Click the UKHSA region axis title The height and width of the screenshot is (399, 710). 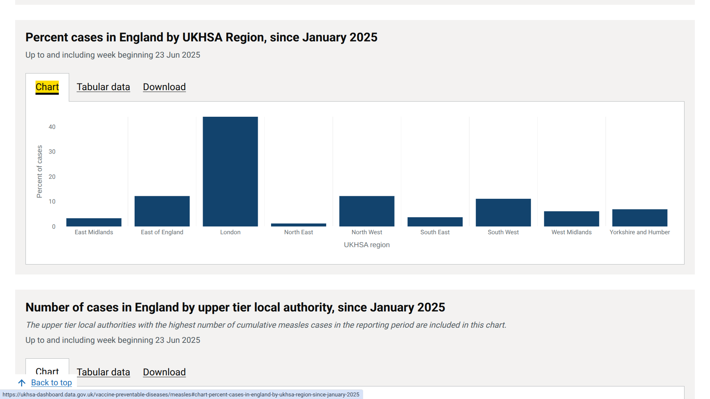click(366, 245)
